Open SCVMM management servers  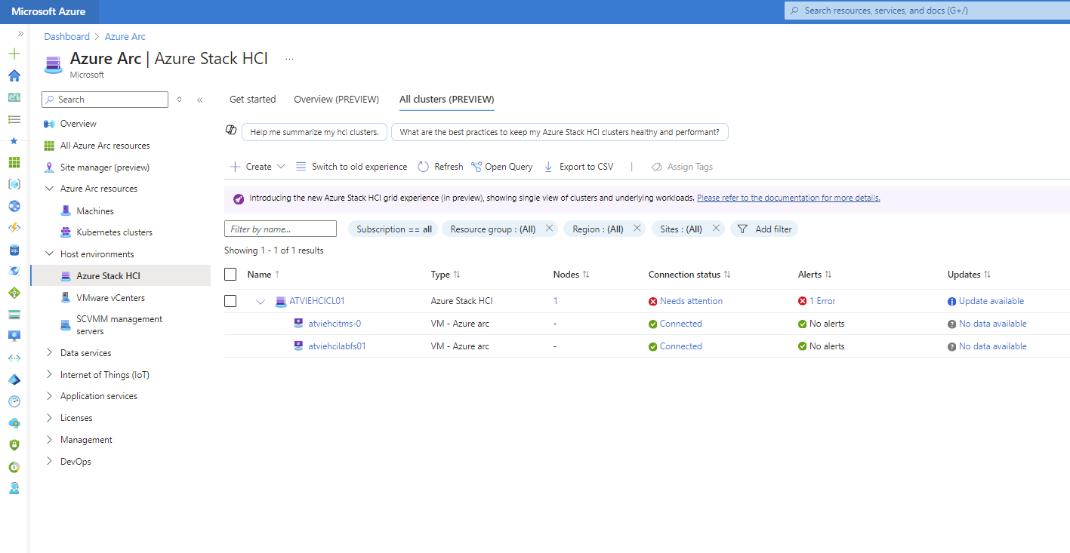pos(120,325)
